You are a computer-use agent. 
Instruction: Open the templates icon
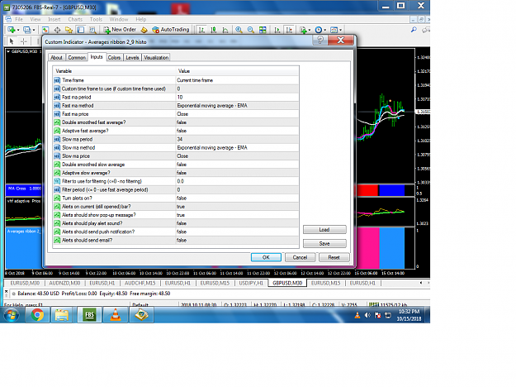[334, 30]
